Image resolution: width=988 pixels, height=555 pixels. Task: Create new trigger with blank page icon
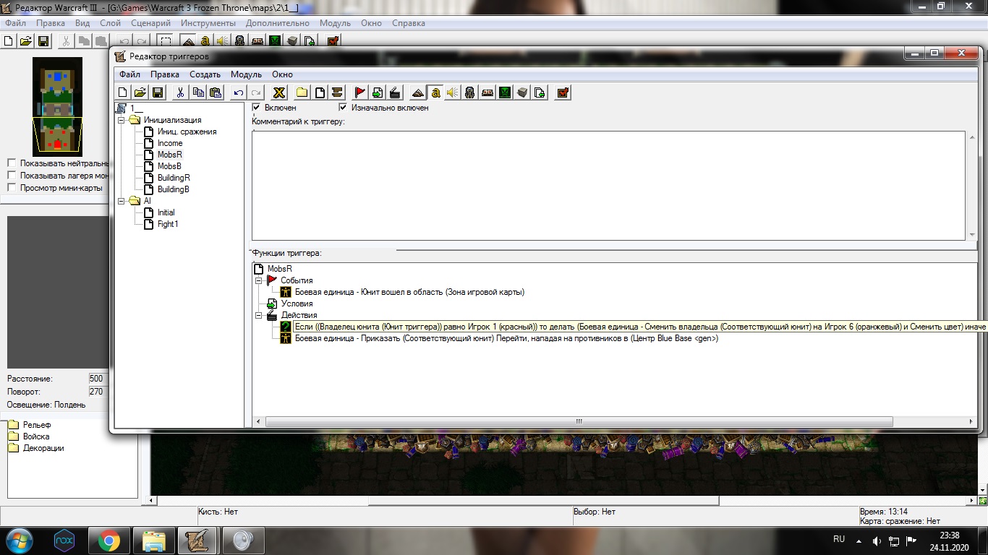tap(319, 92)
